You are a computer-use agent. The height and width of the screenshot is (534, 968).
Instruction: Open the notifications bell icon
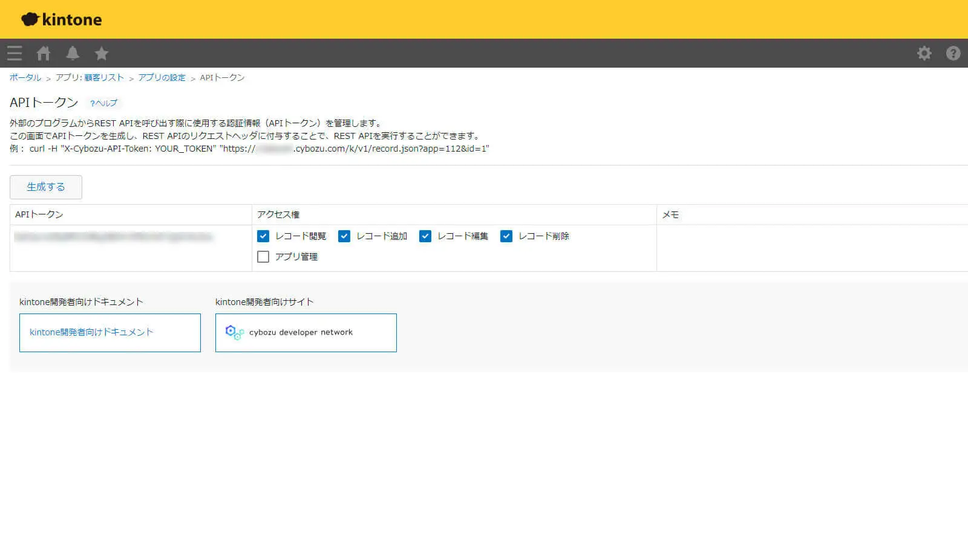tap(73, 53)
